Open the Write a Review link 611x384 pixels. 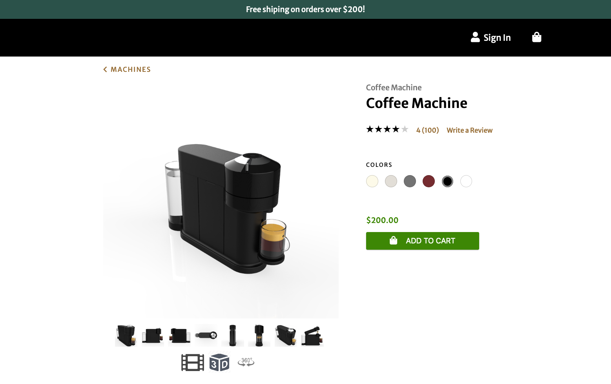coord(469,130)
